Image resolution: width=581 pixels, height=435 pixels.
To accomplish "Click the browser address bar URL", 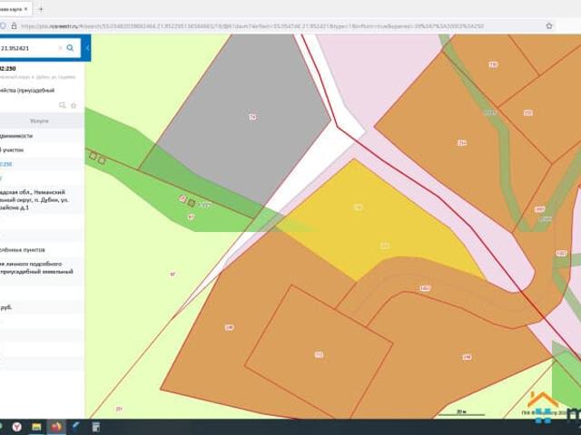I will coord(252,26).
